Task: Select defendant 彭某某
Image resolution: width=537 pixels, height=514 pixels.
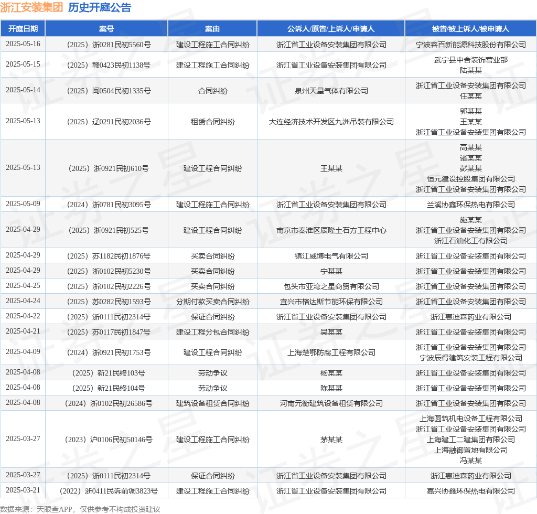Action: pos(470,168)
